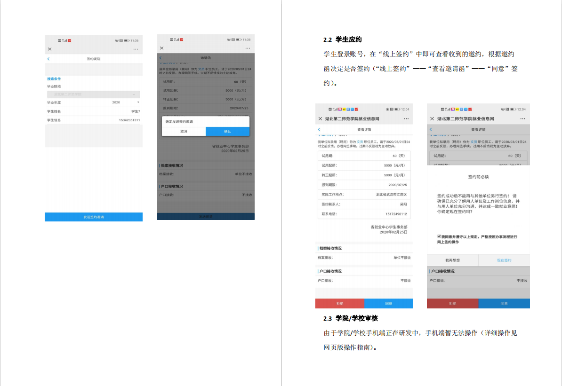The image size is (562, 386).
Task: Tap back chevron on the dimmed 查看详情 screen
Action: click(431, 129)
